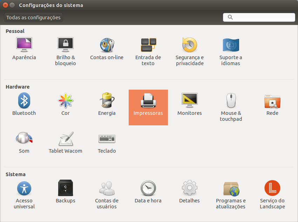Focus the settings search field
The width and height of the screenshot is (298, 222).
[x=259, y=17]
